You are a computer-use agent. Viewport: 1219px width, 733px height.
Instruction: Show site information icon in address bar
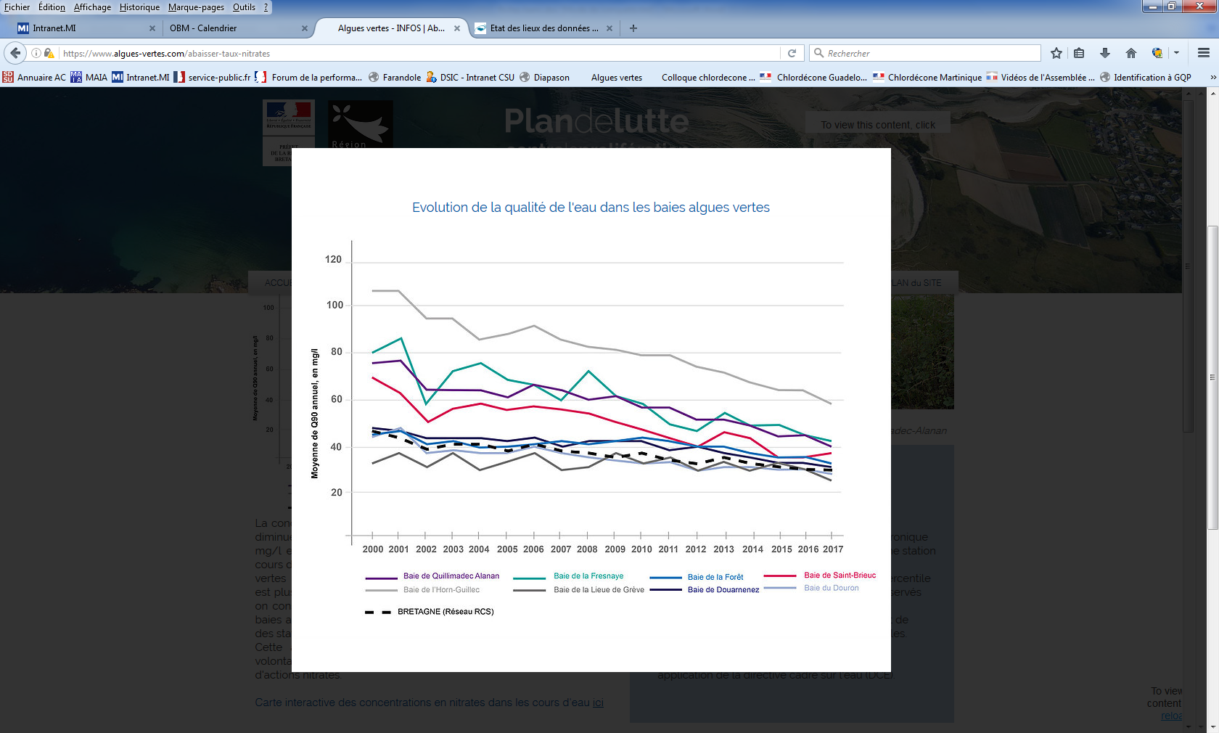click(36, 53)
